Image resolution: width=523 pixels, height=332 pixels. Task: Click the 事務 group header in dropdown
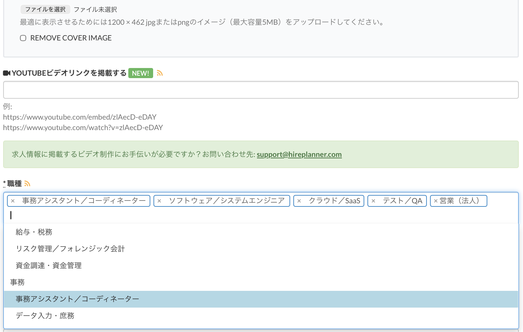click(x=17, y=282)
